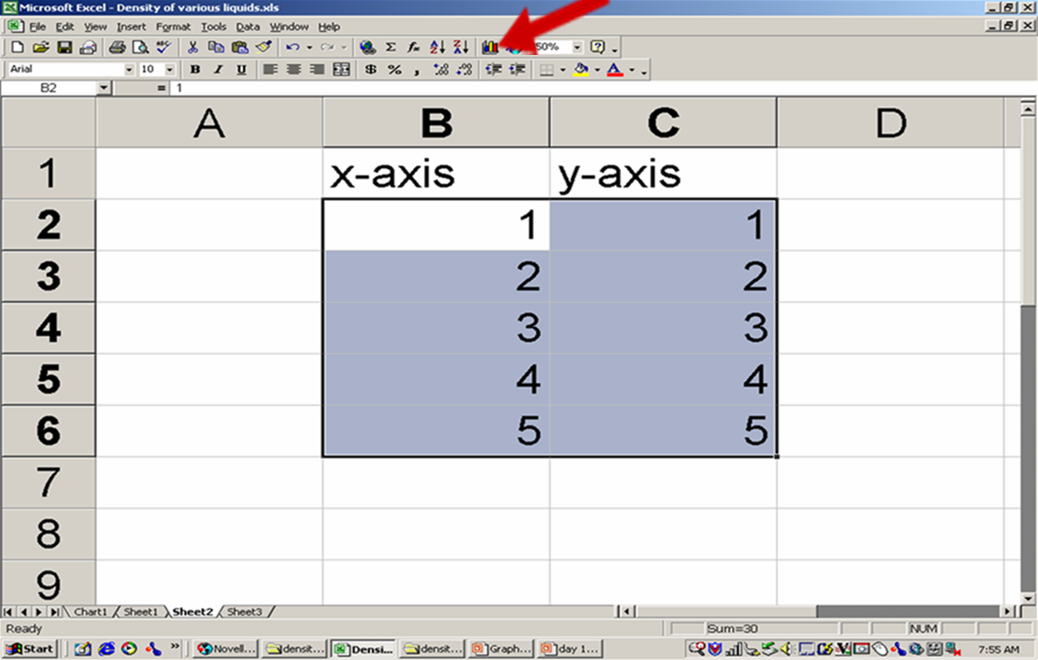Screen dimensions: 1038x660
Task: Switch to the Sheet3 tab
Action: coord(244,611)
